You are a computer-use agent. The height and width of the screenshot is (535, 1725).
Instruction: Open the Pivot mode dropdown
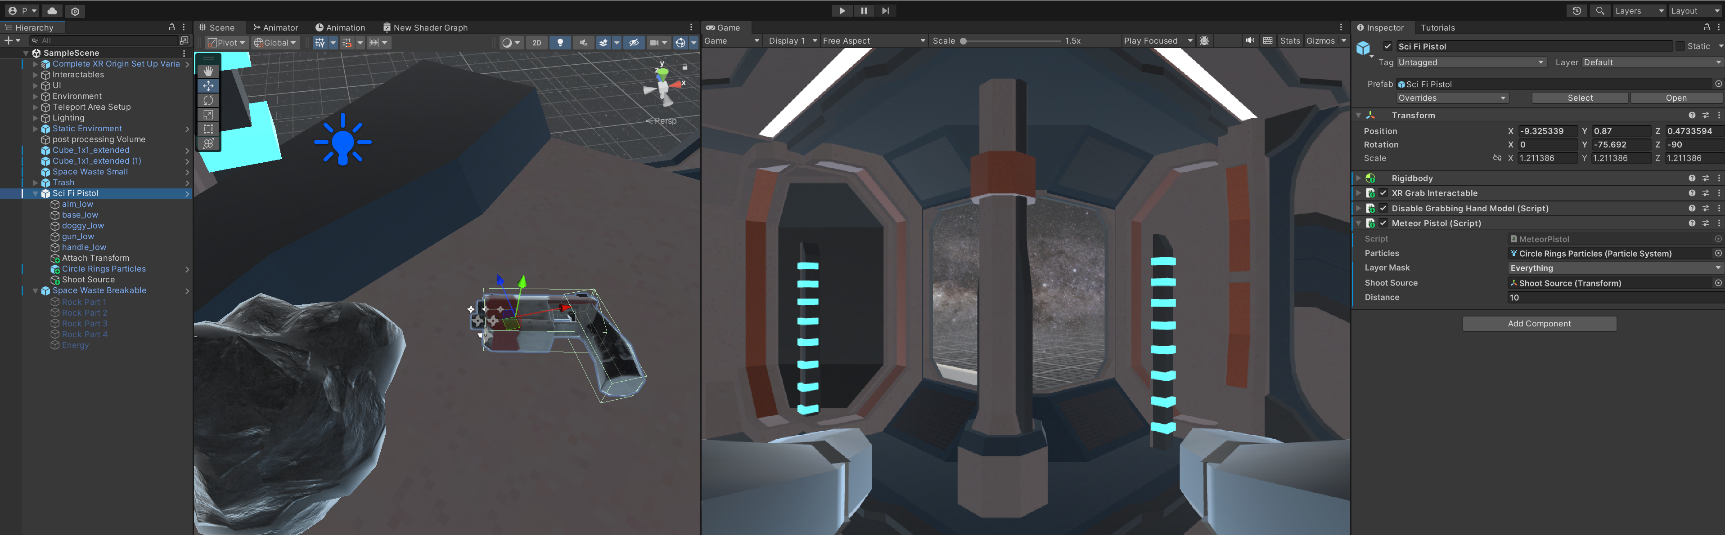(x=227, y=42)
